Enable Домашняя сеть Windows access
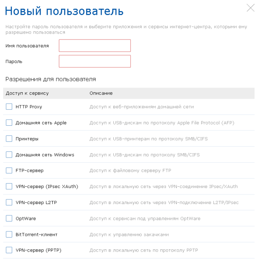The height and width of the screenshot is (265, 257). [9, 154]
